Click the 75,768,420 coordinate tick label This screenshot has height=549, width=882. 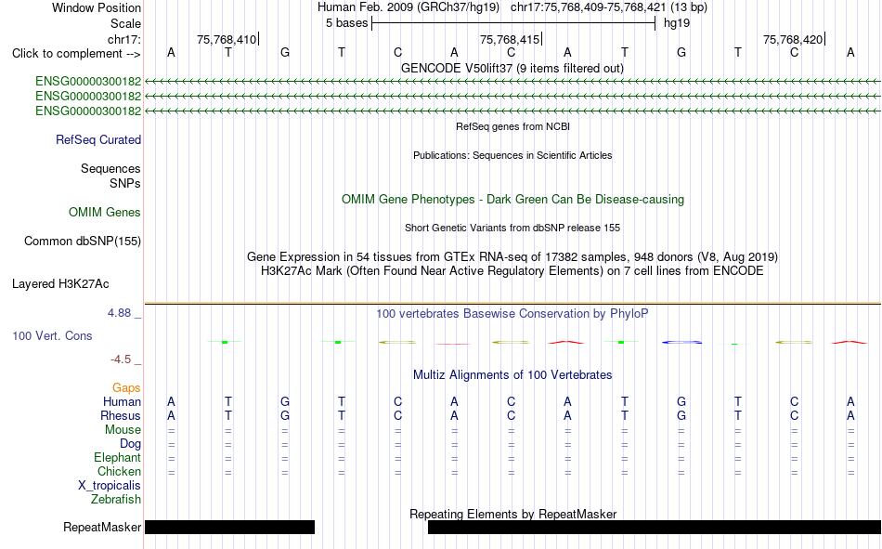[793, 39]
